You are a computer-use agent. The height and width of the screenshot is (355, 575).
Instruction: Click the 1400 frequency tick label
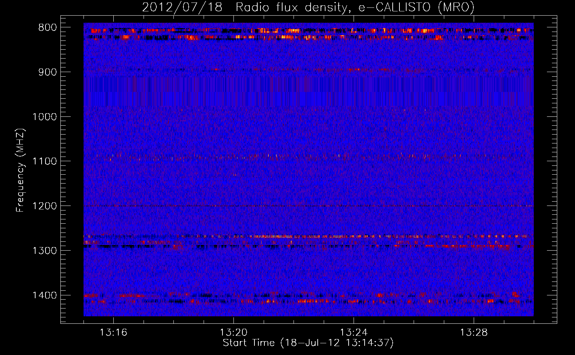tap(44, 295)
